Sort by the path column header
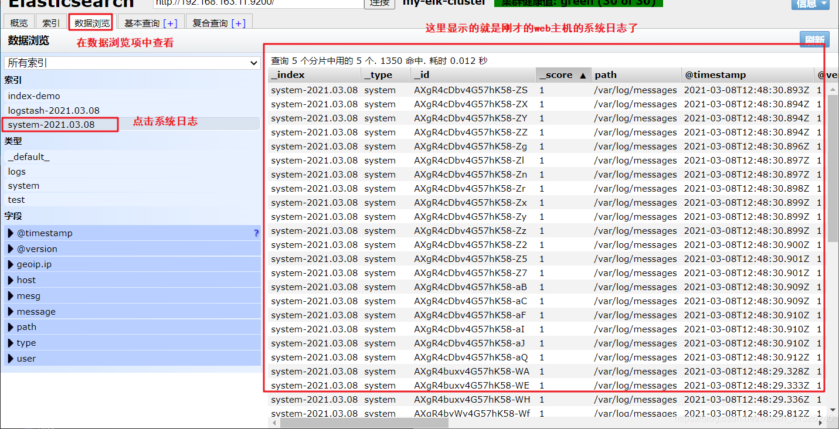 [x=636, y=75]
